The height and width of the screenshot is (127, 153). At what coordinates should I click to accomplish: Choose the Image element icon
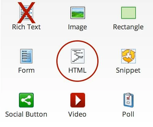(x=78, y=13)
